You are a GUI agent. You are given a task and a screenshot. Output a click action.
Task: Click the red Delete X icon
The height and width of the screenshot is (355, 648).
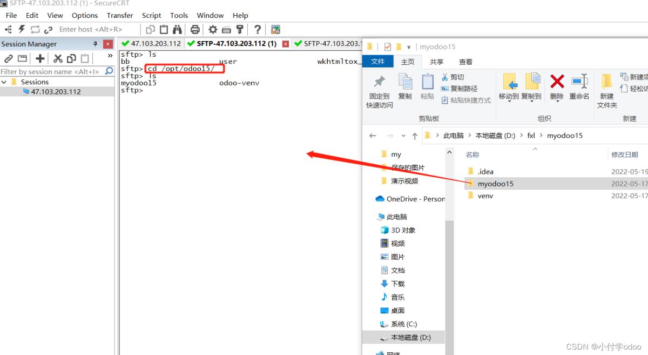tap(557, 82)
